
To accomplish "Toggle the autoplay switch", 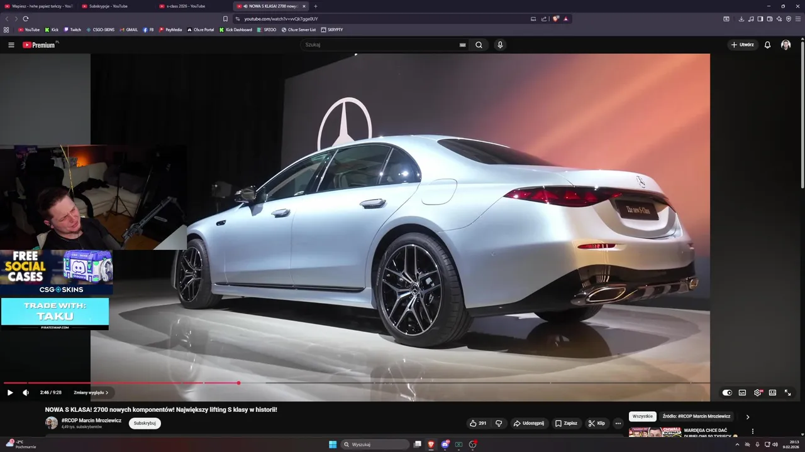I will 727,392.
